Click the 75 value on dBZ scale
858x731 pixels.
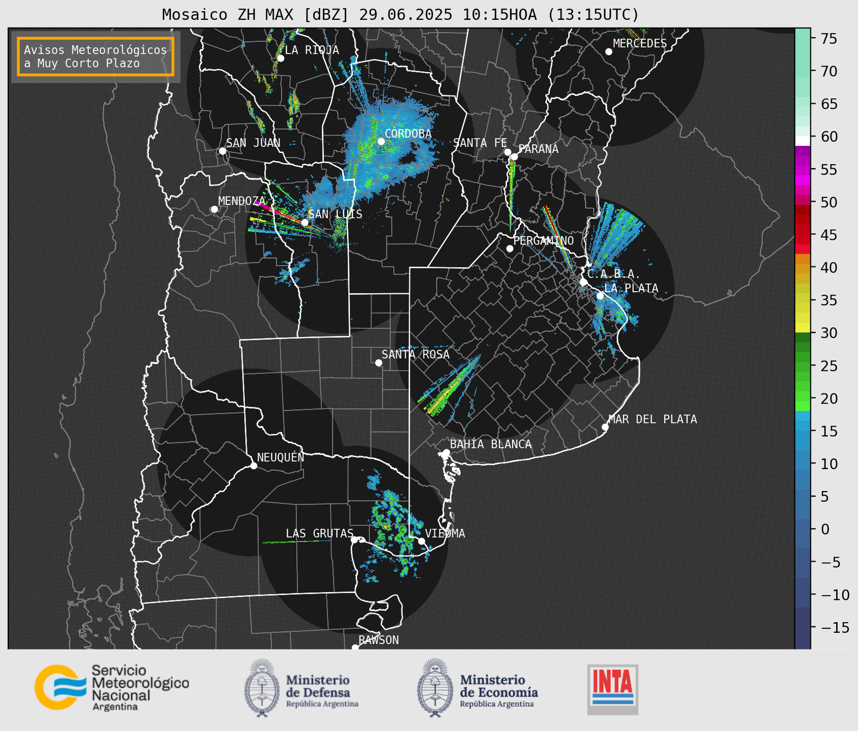pos(828,39)
